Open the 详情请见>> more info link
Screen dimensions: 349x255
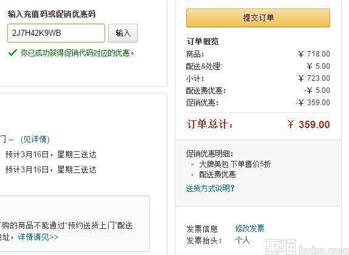[x=38, y=237]
